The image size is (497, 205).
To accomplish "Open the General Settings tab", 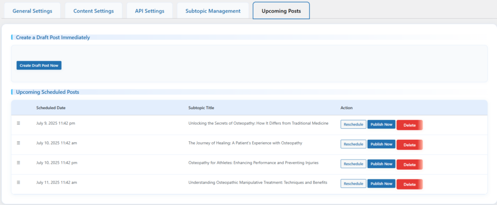I will tap(32, 11).
